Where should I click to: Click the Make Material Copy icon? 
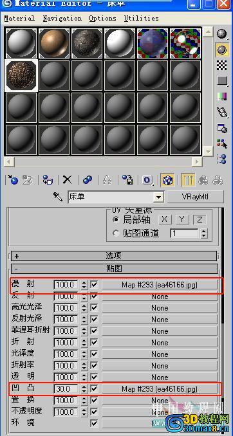(88, 180)
